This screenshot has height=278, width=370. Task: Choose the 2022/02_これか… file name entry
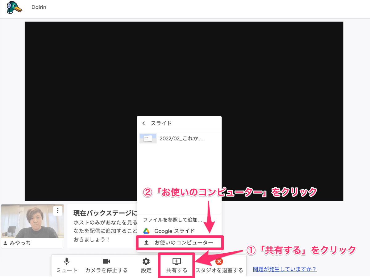click(x=181, y=138)
